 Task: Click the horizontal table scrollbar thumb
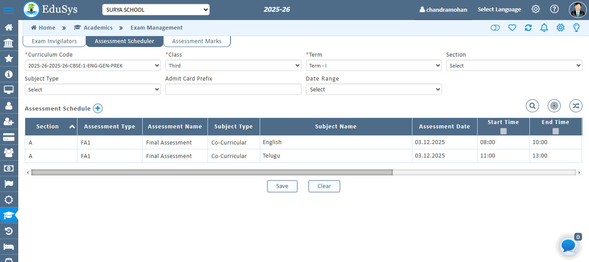212,172
